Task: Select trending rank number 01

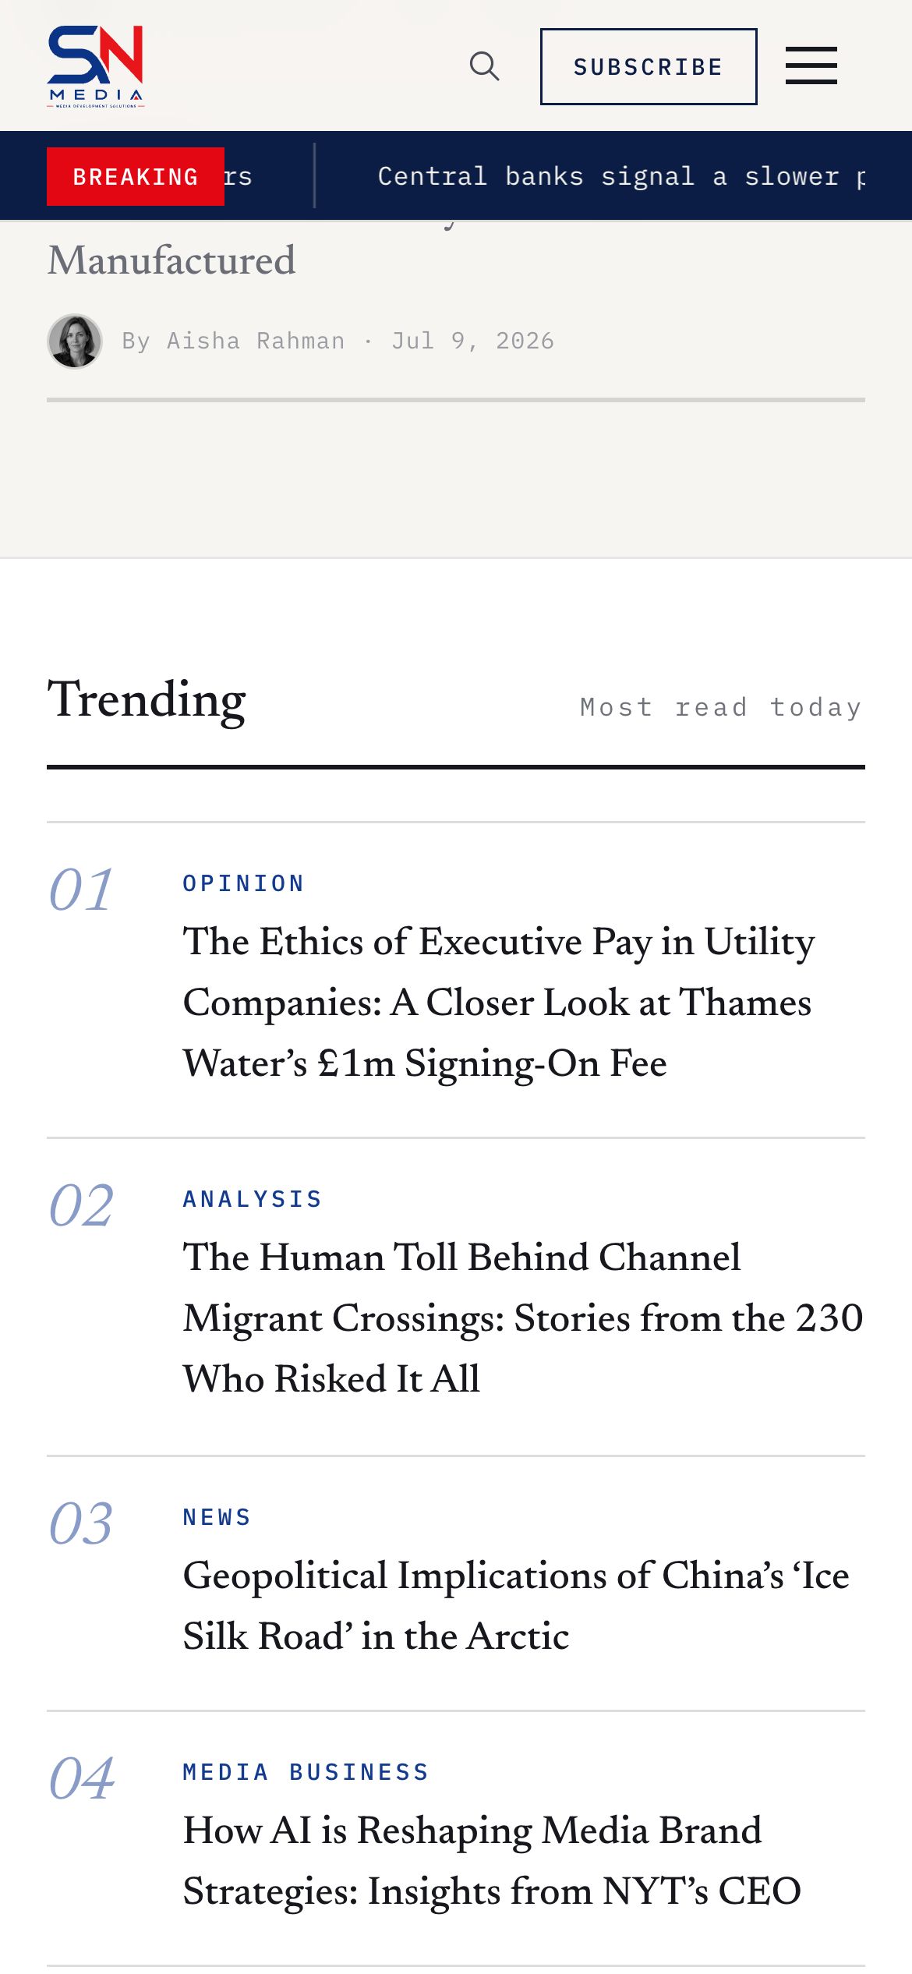Action: (x=81, y=890)
